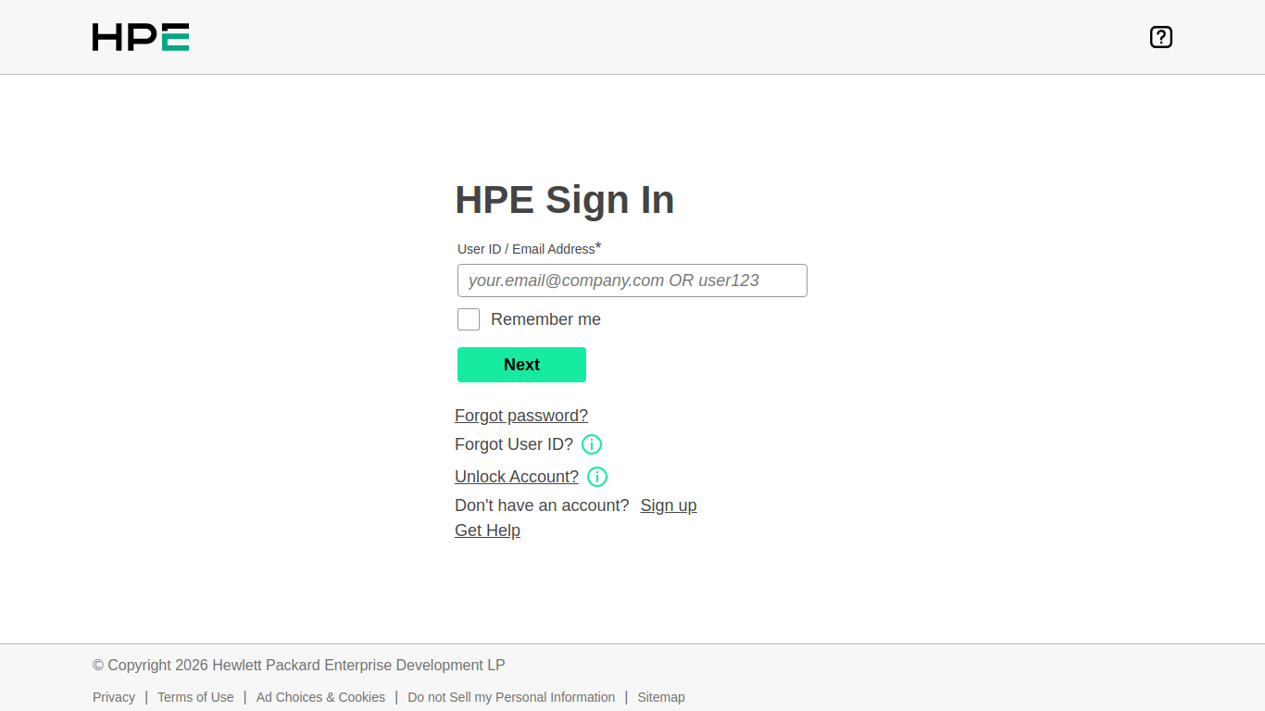Tick the Remember me checkbox
Screen dimensions: 1265x711
coord(469,319)
